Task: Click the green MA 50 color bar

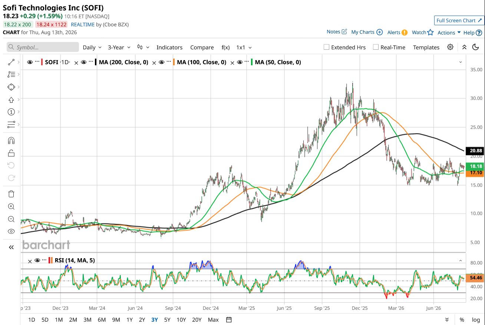Action: point(252,62)
